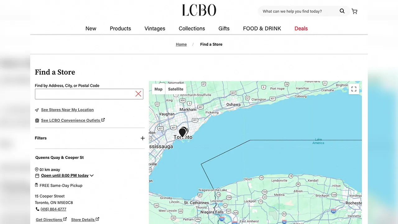Open the New menu

pyautogui.click(x=91, y=28)
